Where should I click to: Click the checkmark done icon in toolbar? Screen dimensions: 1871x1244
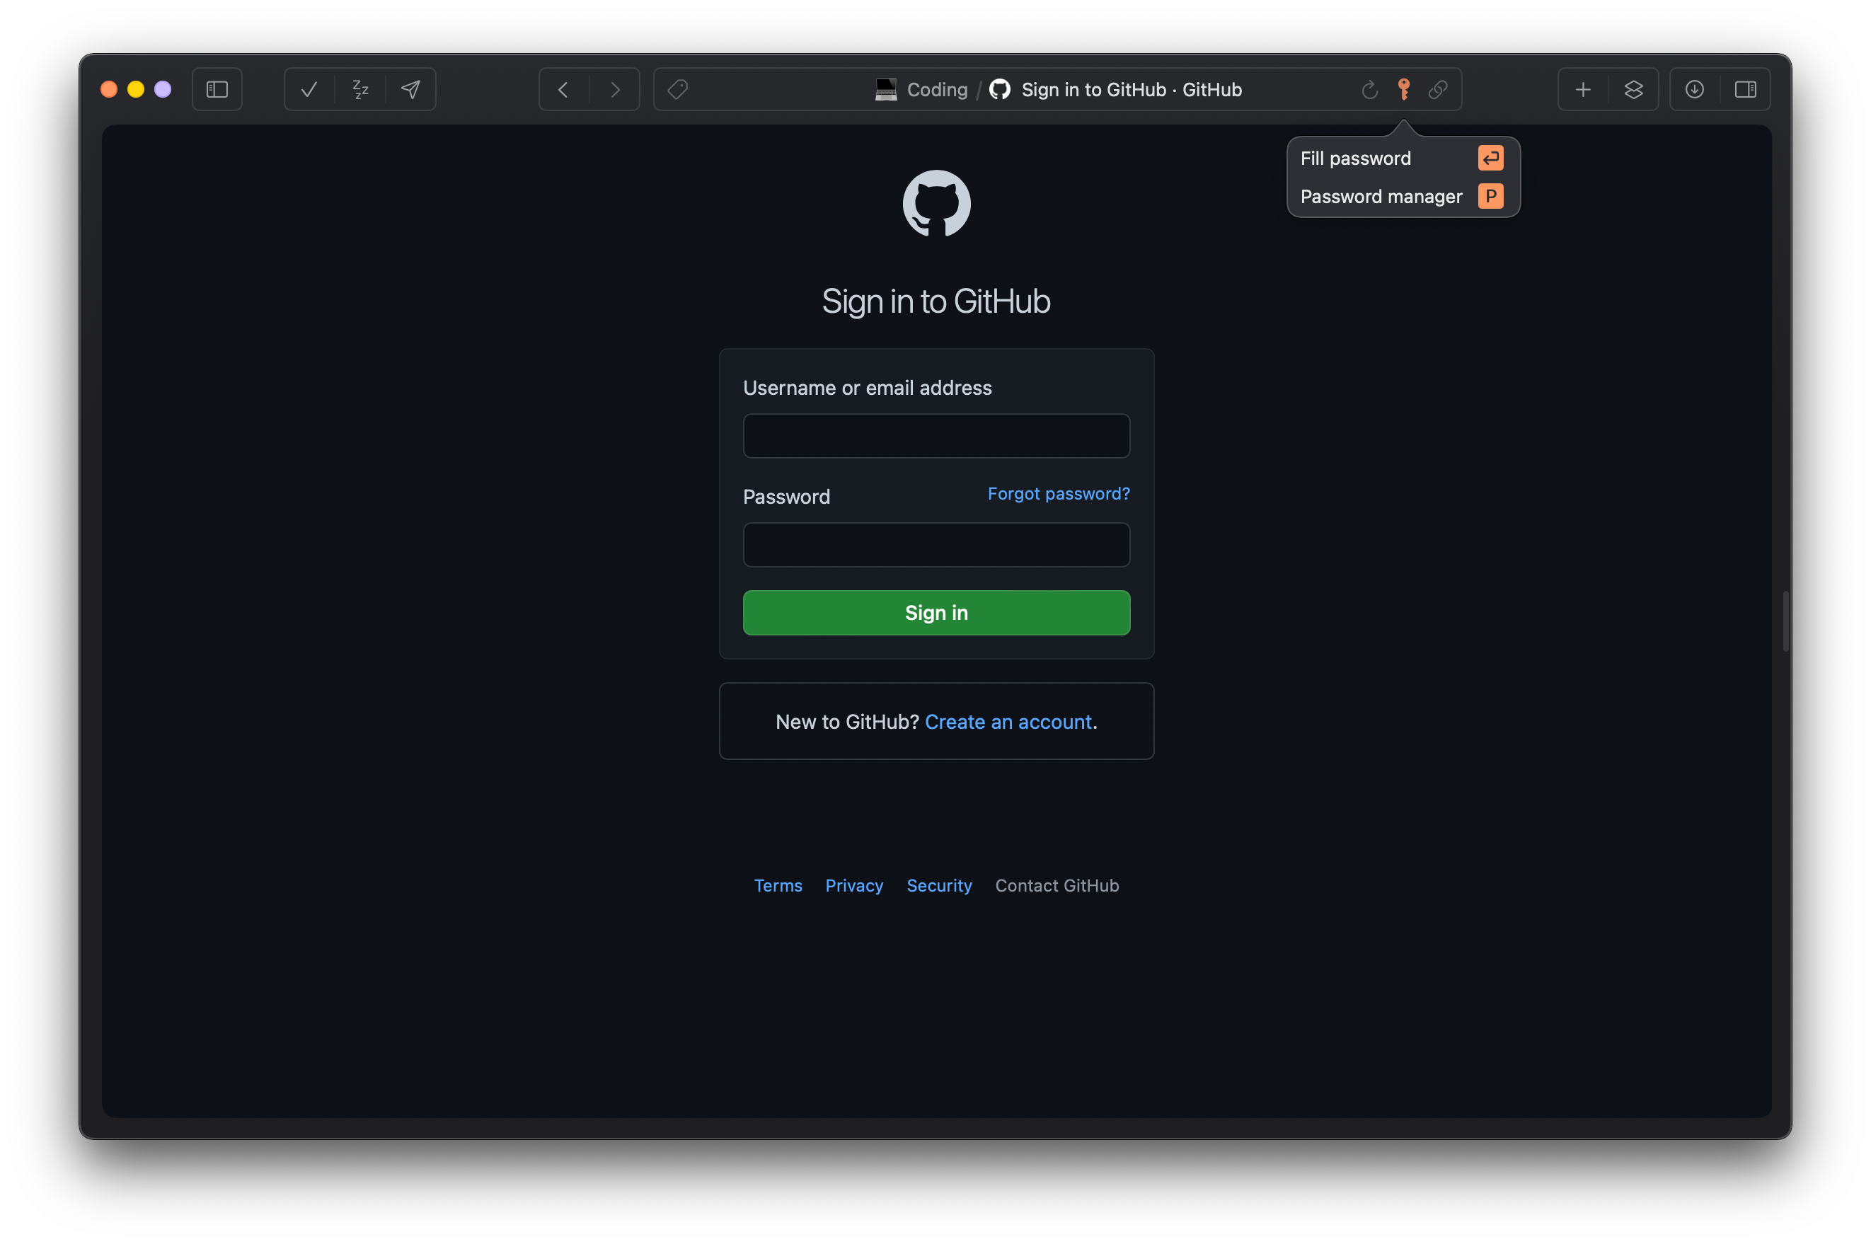tap(309, 90)
